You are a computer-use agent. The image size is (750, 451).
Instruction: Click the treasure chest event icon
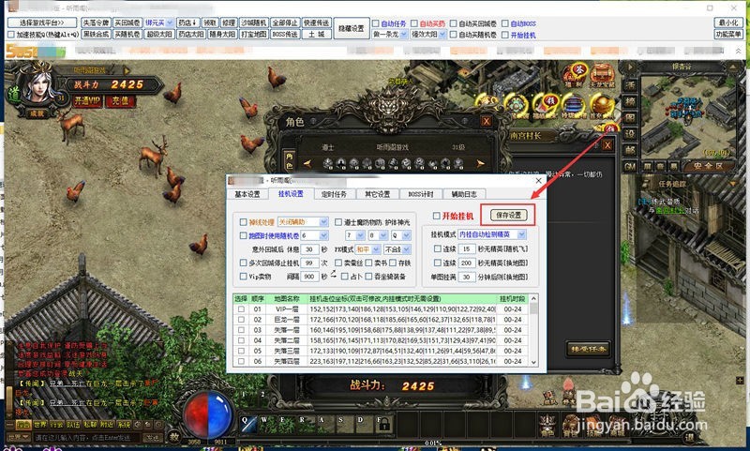point(602,75)
